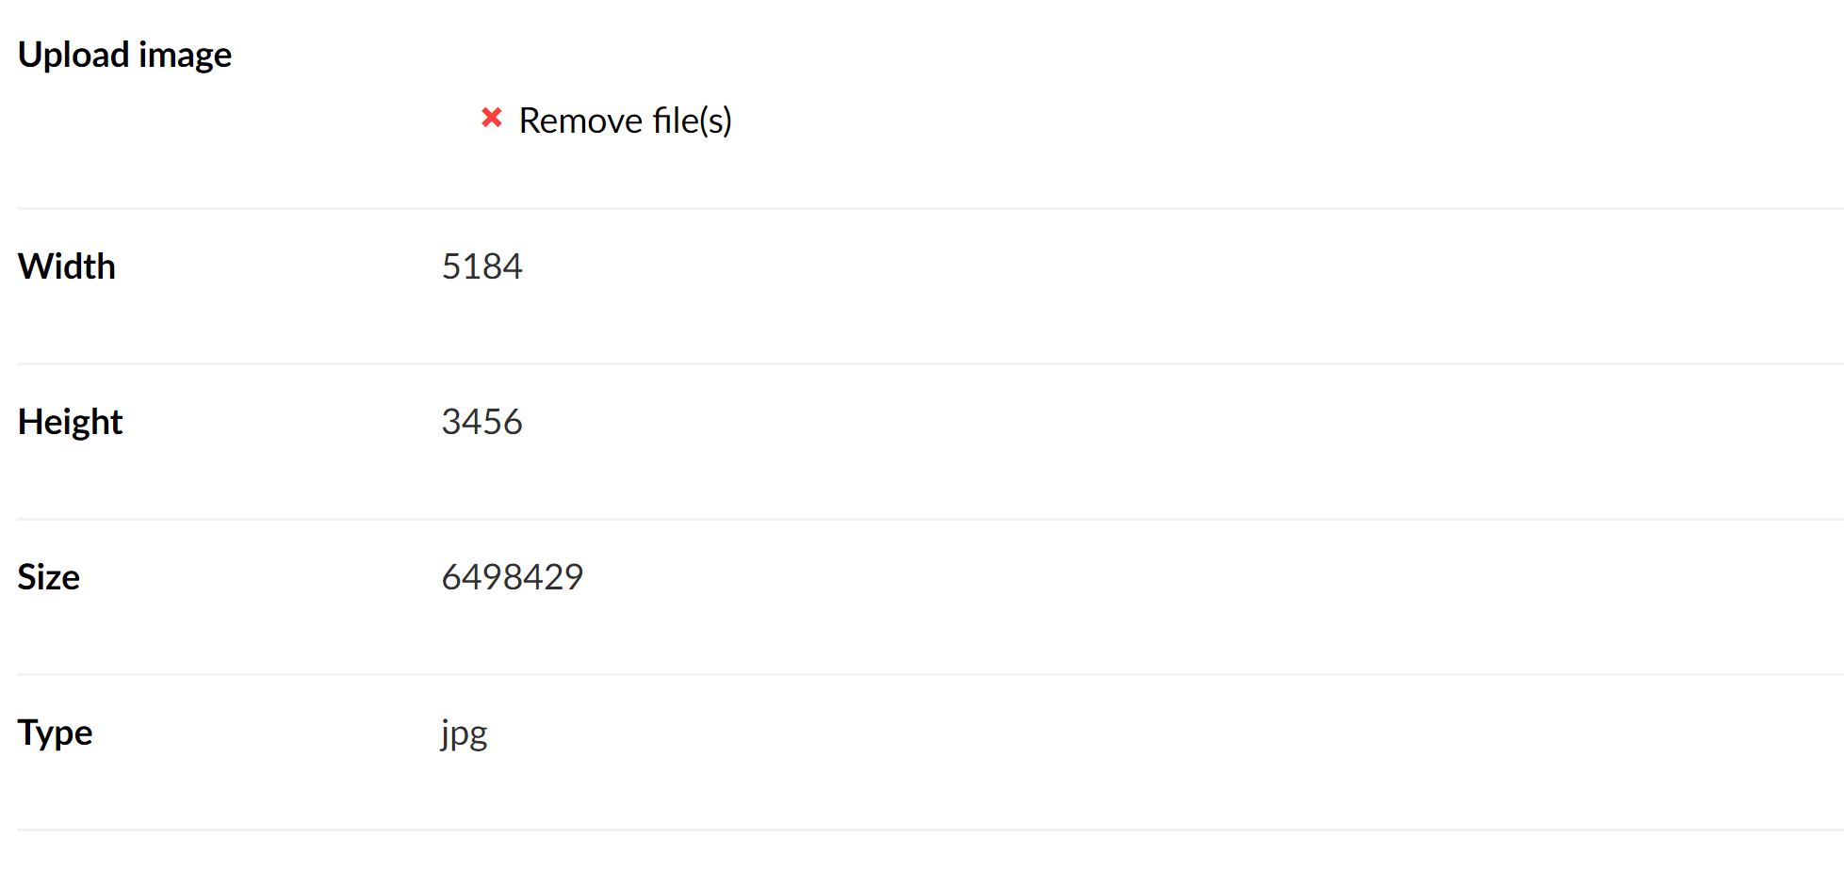The height and width of the screenshot is (886, 1844).
Task: Click the divider between Width and Height rows
Action: pyautogui.click(x=923, y=363)
